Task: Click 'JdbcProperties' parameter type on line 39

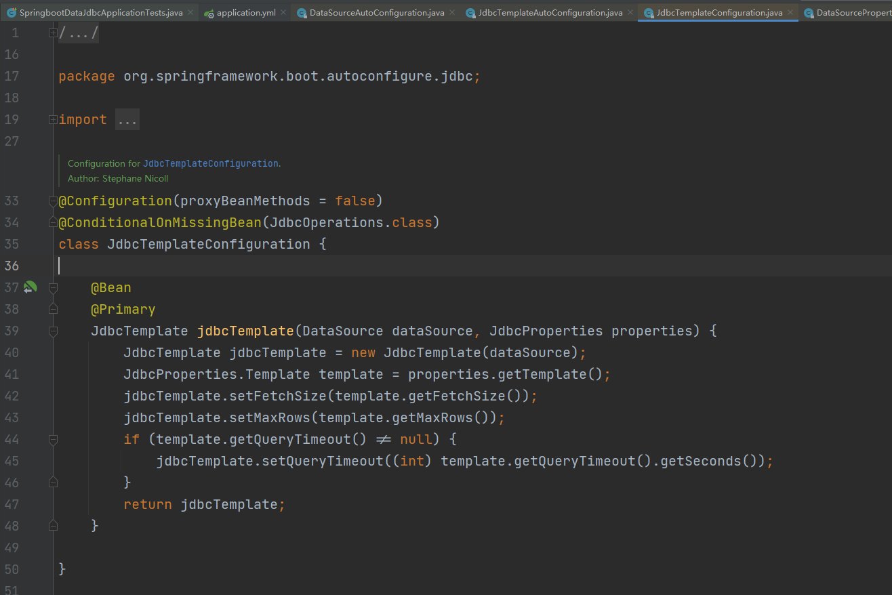Action: (x=546, y=331)
